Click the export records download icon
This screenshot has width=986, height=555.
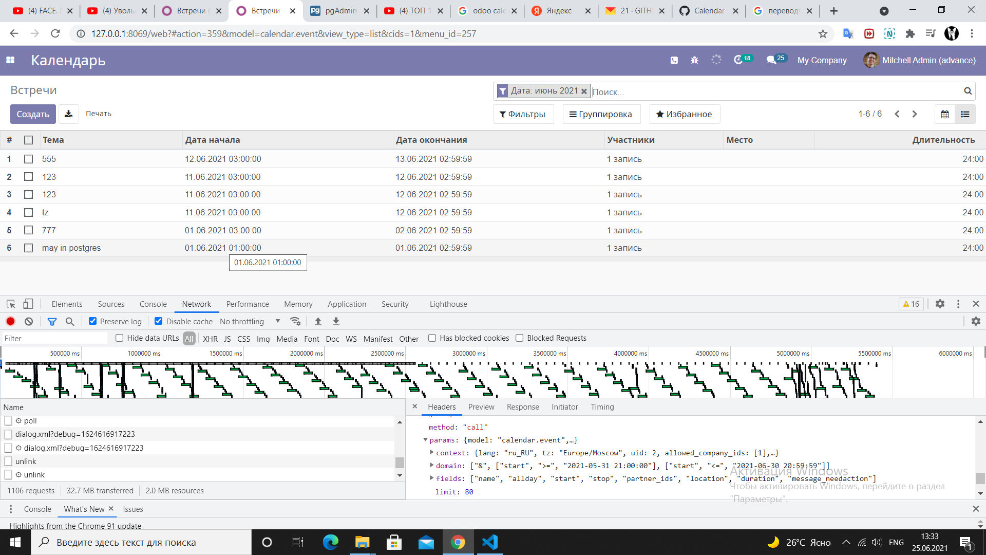click(x=68, y=114)
